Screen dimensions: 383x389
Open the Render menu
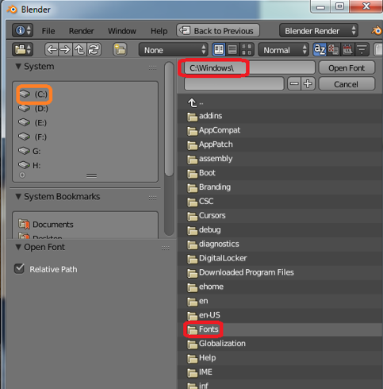click(82, 31)
